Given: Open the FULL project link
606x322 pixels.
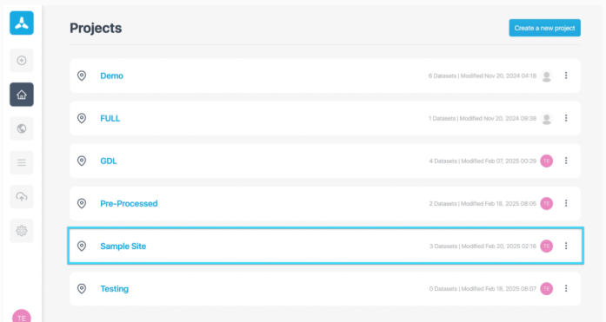Looking at the screenshot, I should tap(110, 118).
